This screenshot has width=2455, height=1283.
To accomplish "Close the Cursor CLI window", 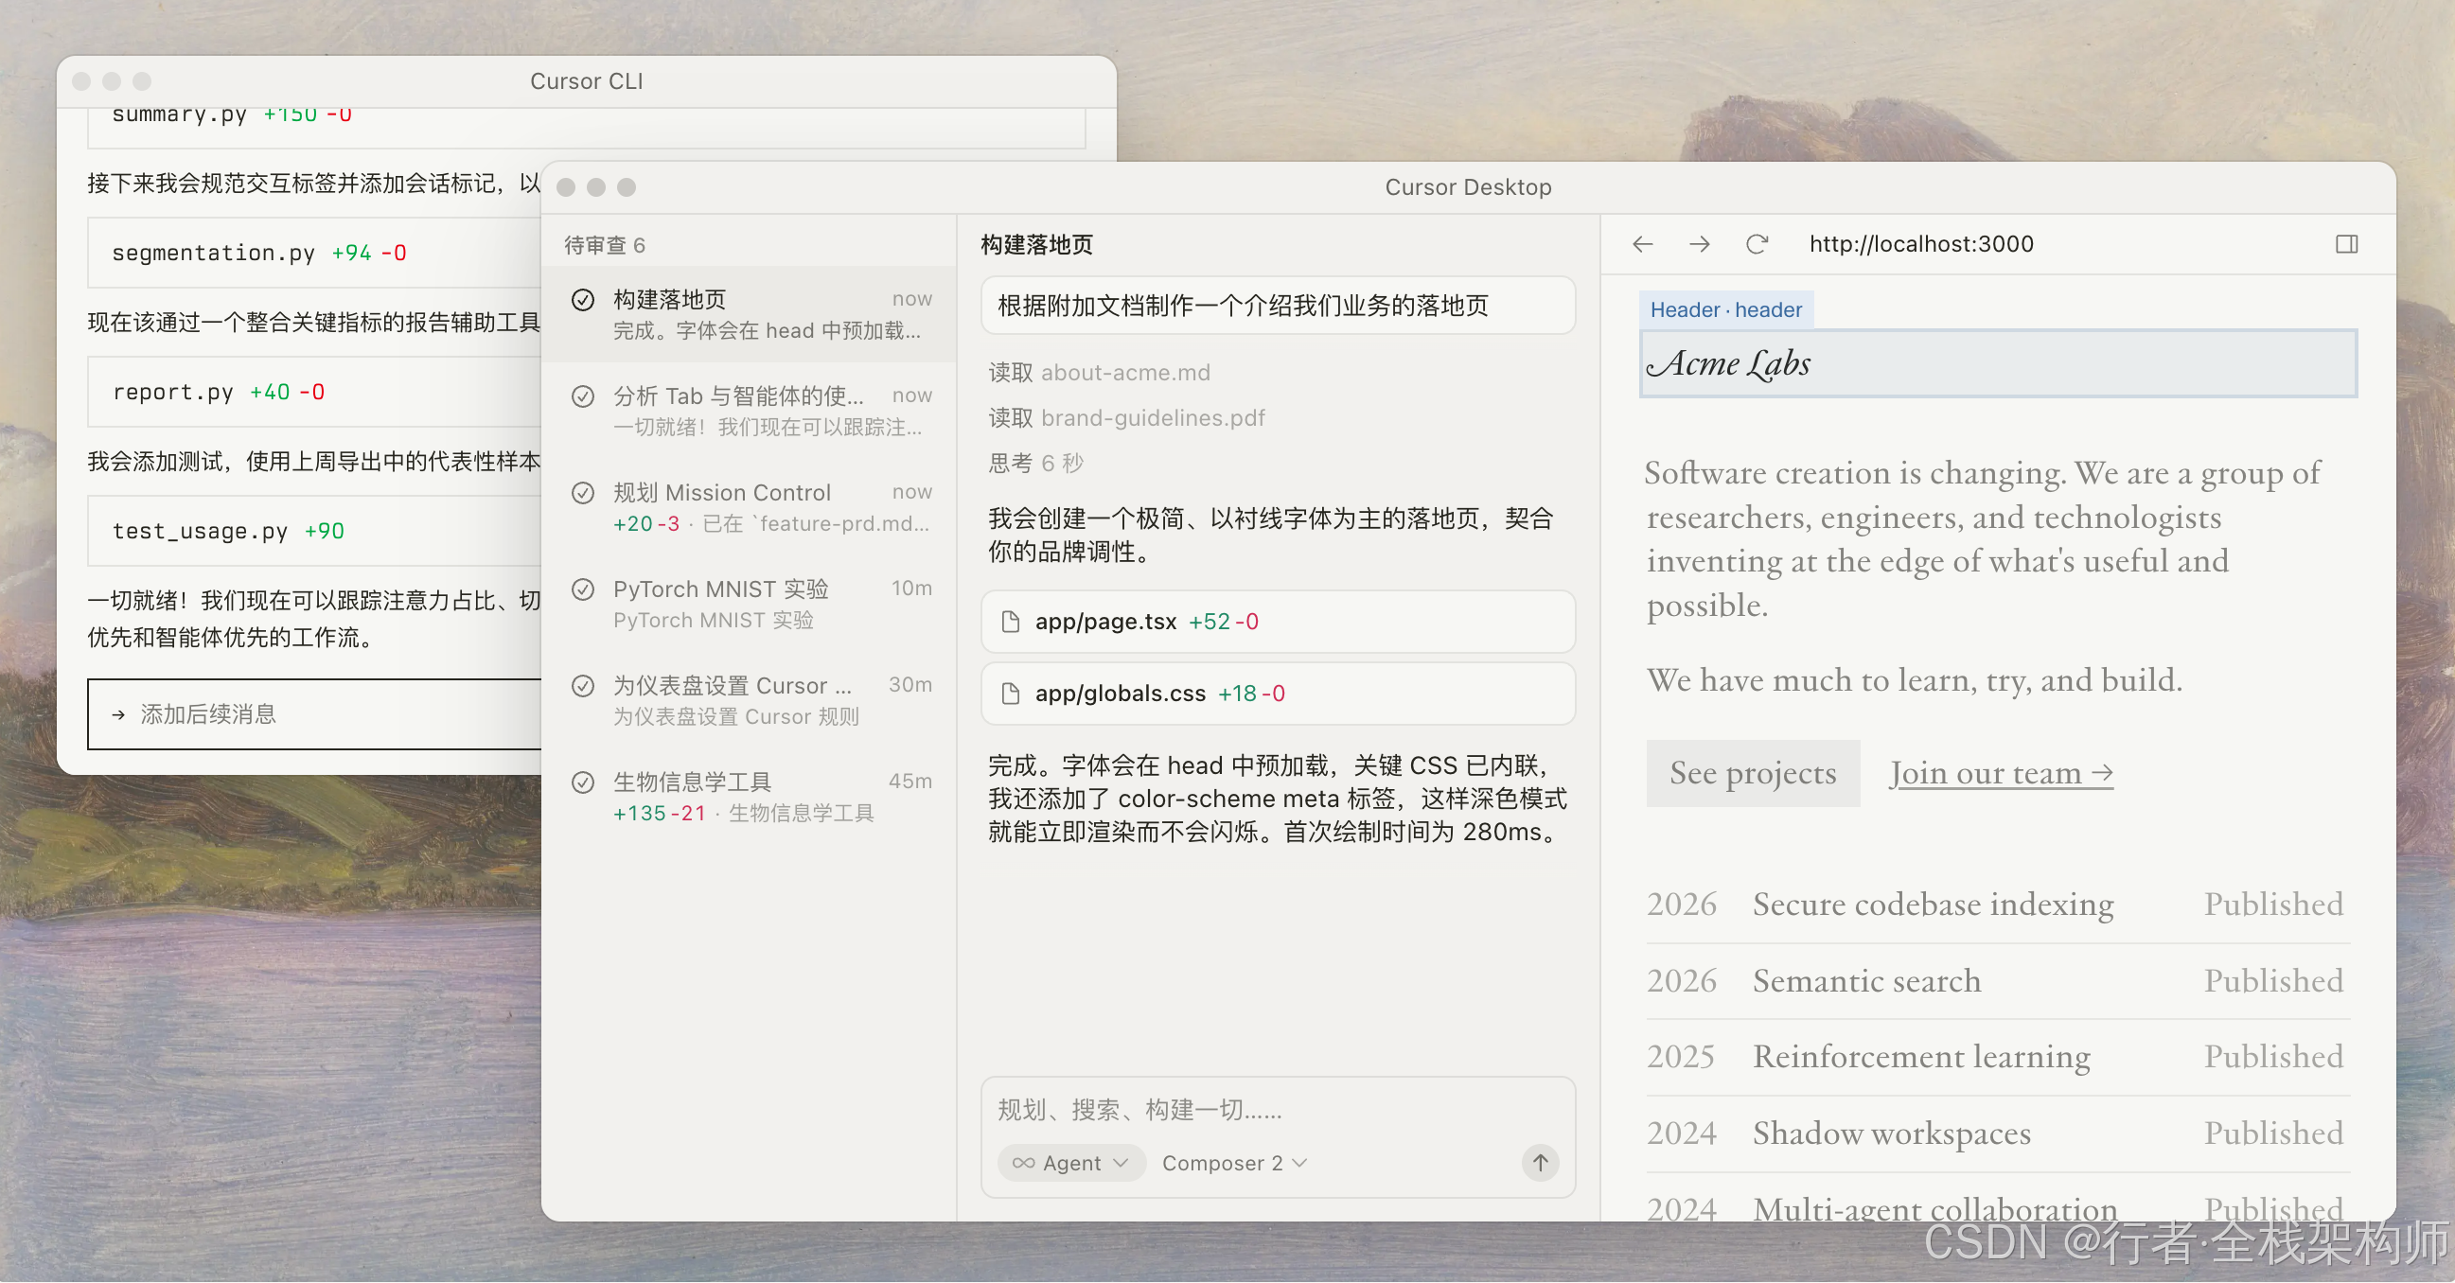I will click(x=82, y=82).
